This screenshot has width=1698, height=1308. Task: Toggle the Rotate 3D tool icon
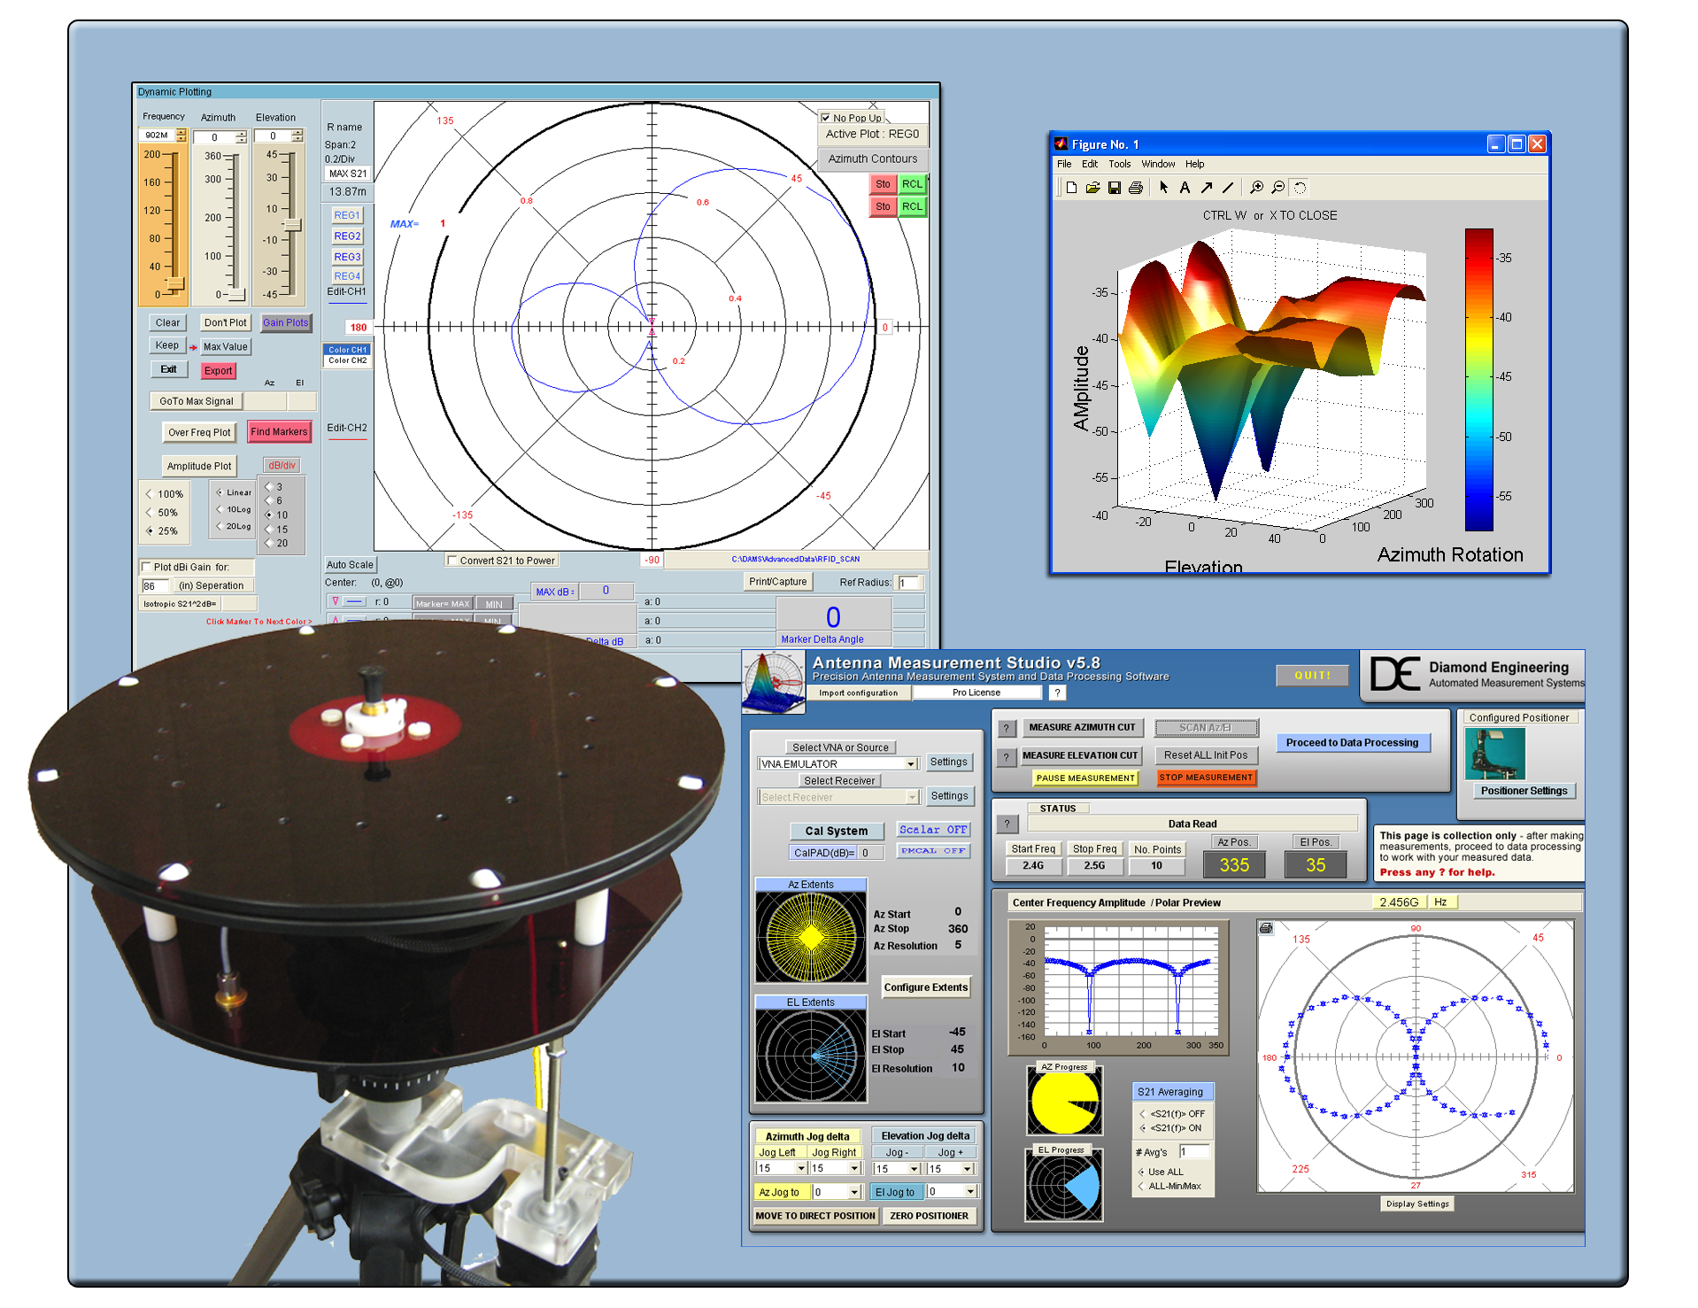[1300, 188]
